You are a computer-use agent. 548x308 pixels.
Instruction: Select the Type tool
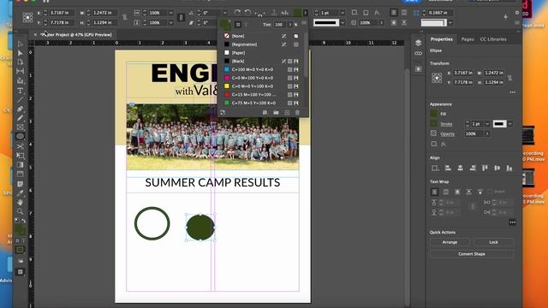[20, 91]
